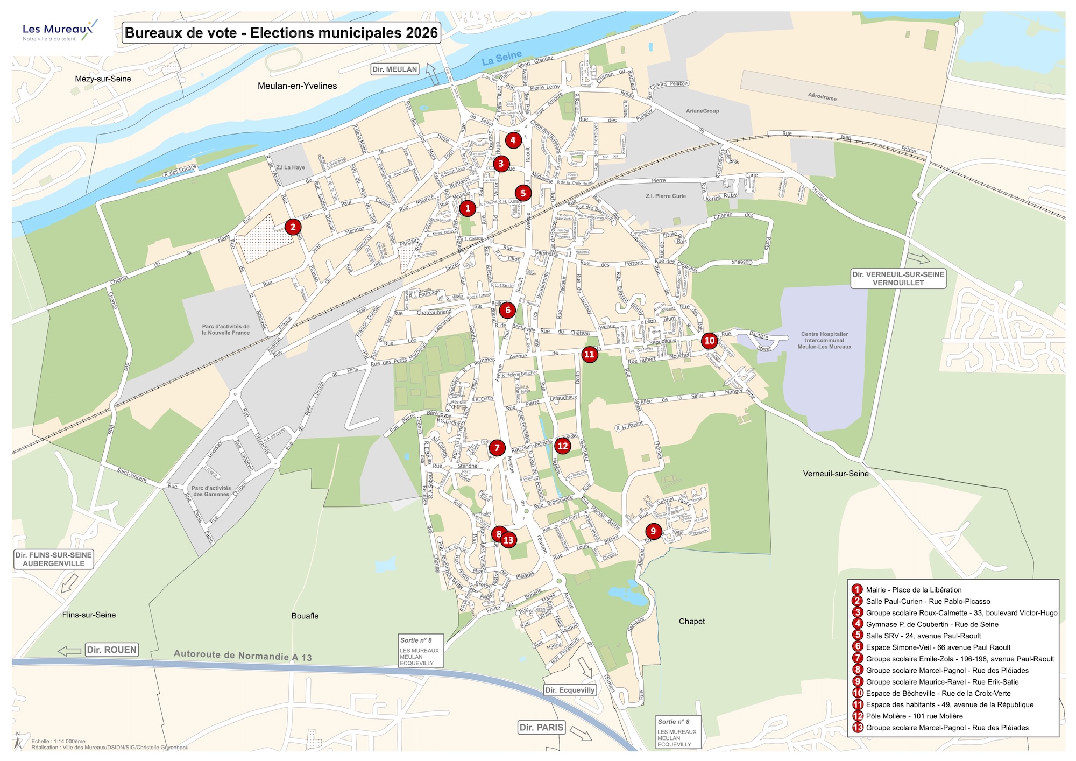The height and width of the screenshot is (761, 1076).
Task: Click arrow beside Dir. ROUEN sign
Action: pos(69,651)
